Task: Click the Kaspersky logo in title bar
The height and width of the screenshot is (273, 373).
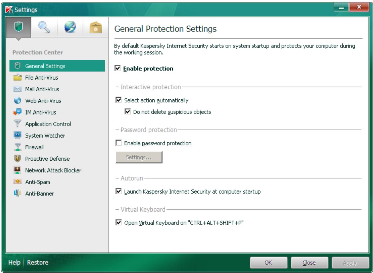Action: pyautogui.click(x=9, y=9)
